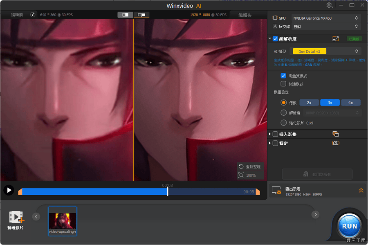Switch to split-screen comparison view
This screenshot has height=245, width=368.
[x=126, y=15]
